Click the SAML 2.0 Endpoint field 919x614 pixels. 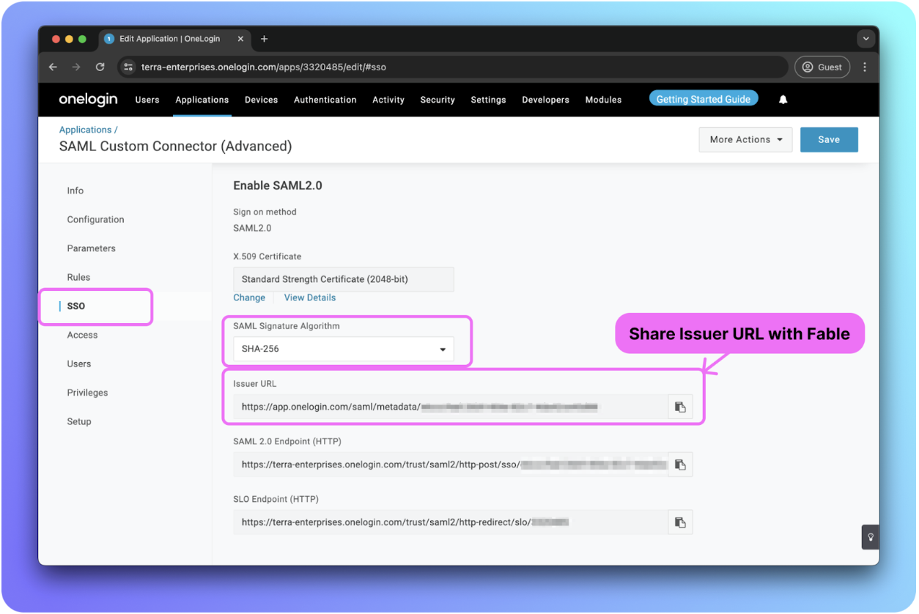coord(451,465)
